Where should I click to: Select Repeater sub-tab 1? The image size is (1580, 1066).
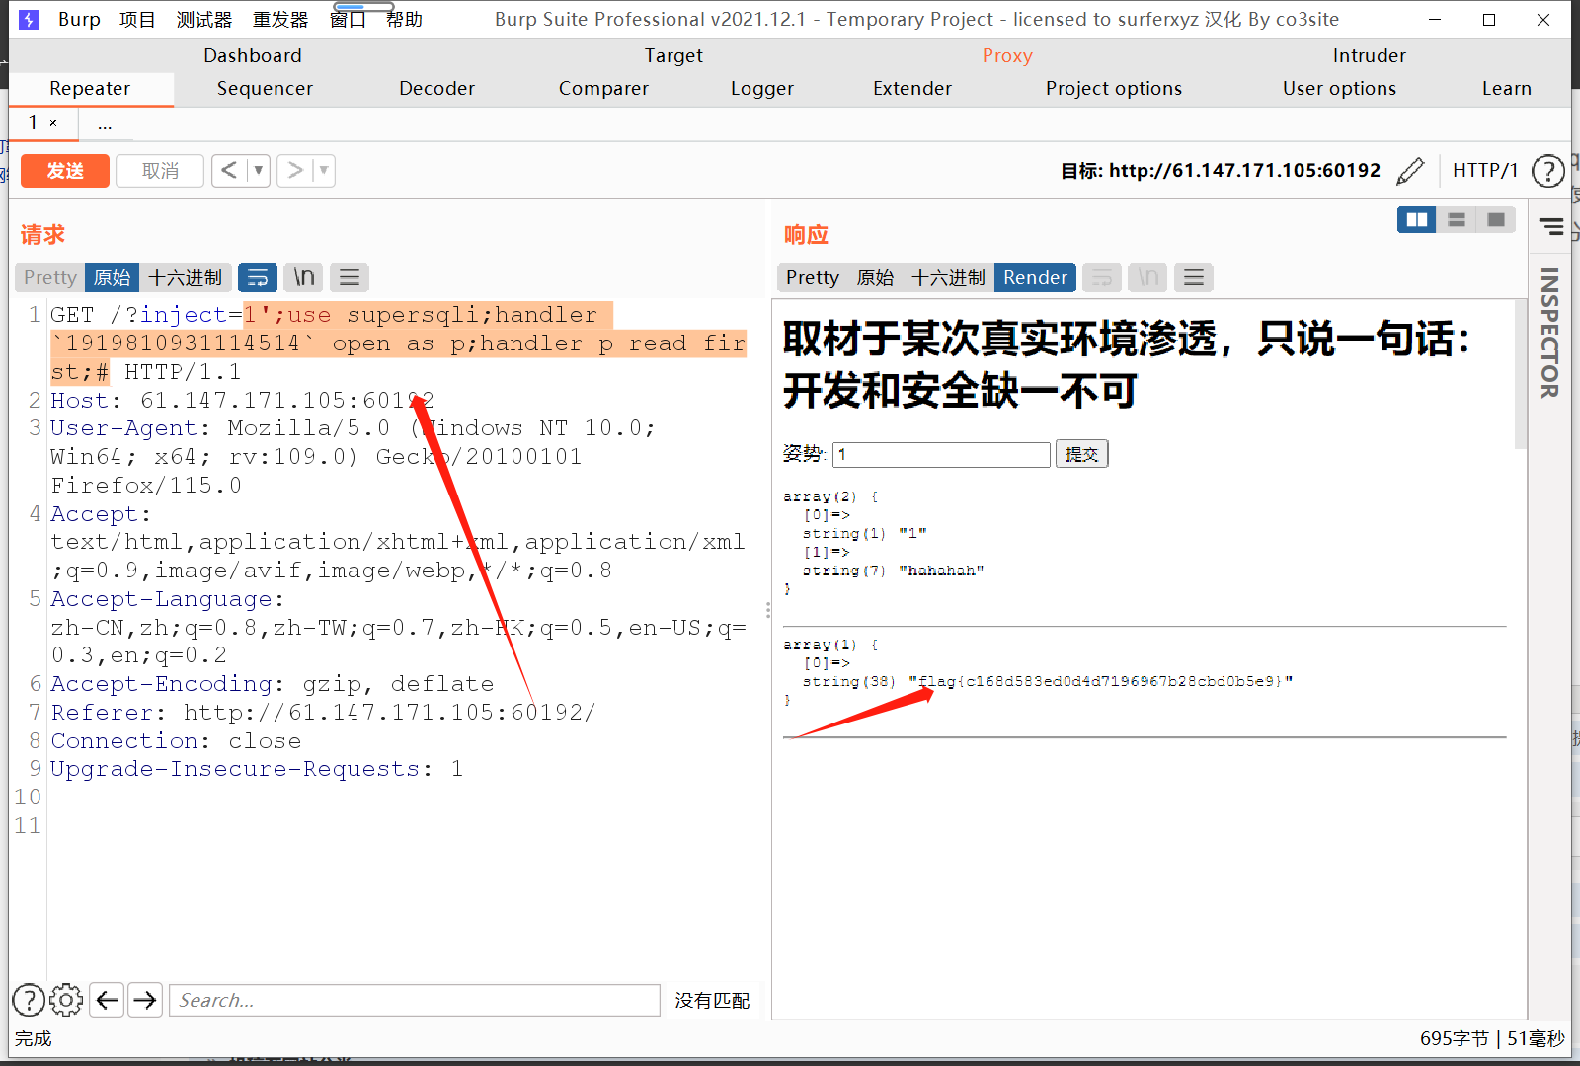coord(33,123)
